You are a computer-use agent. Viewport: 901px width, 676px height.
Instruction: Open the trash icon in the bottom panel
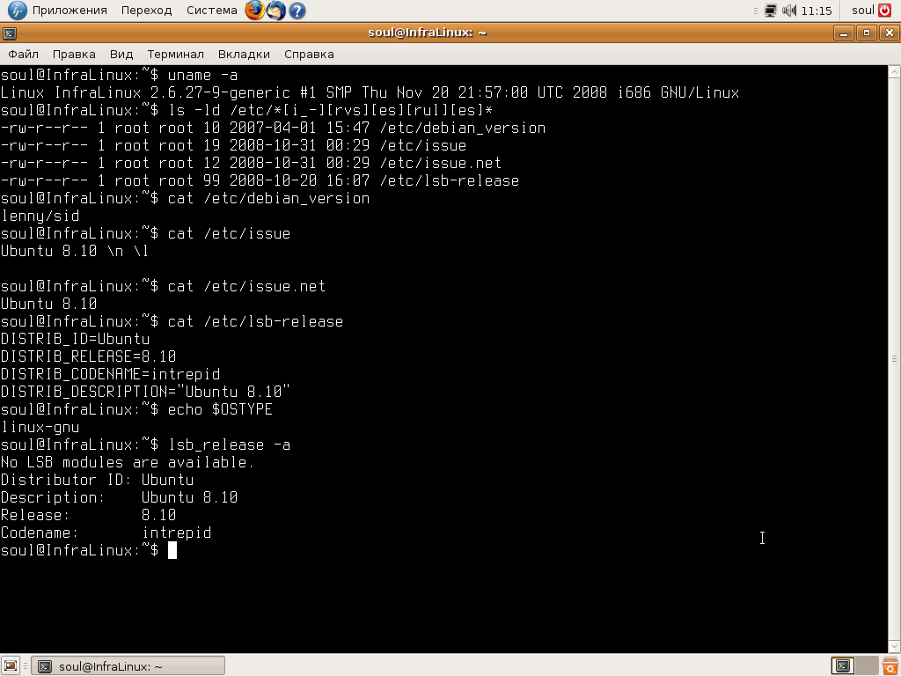click(x=891, y=665)
